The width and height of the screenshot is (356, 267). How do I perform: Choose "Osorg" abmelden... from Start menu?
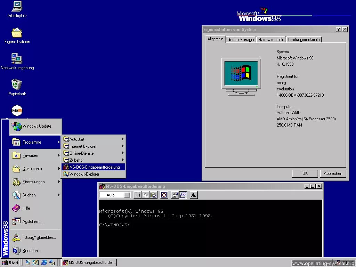pos(35,237)
